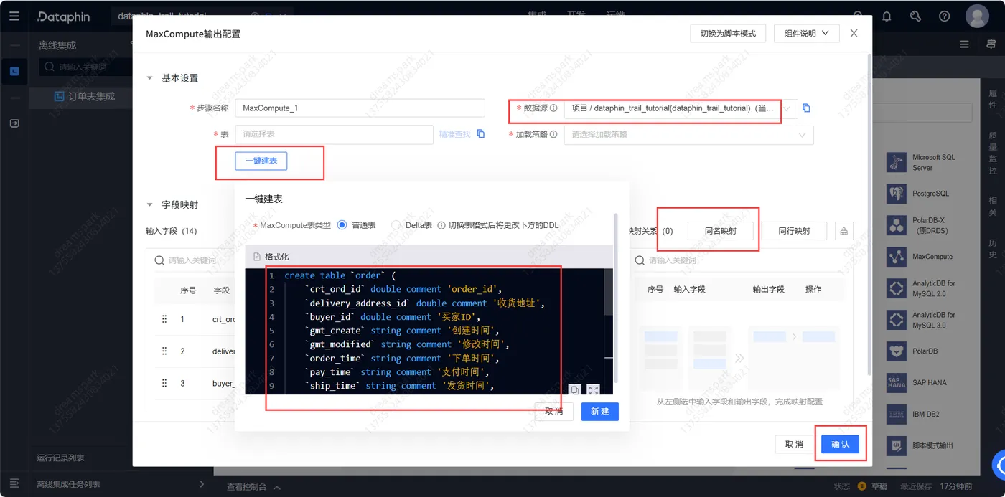Click the input fields keyword search box

195,260
